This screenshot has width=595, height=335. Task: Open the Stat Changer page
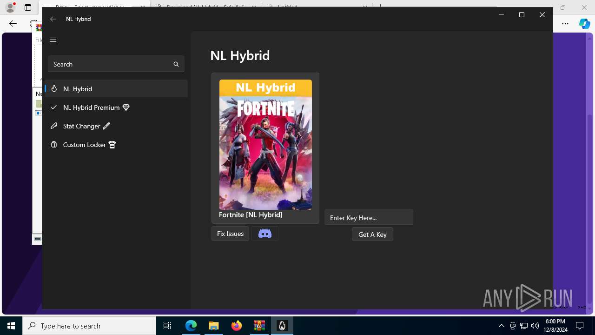(x=116, y=126)
